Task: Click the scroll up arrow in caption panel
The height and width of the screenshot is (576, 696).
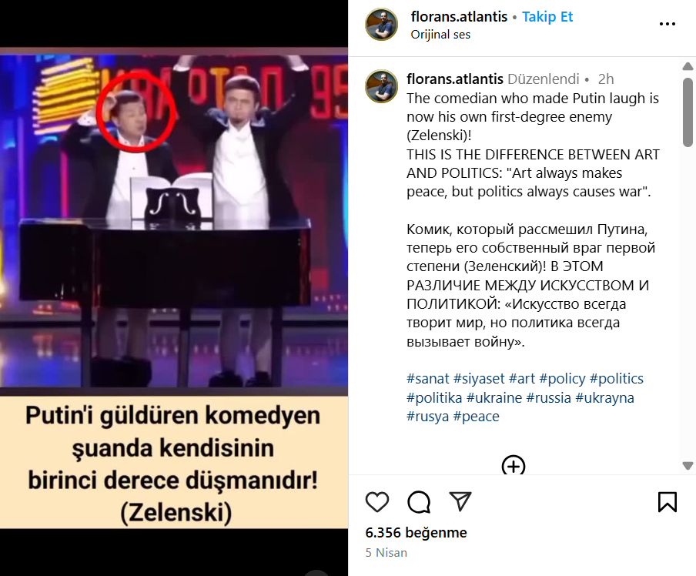Action: (688, 66)
